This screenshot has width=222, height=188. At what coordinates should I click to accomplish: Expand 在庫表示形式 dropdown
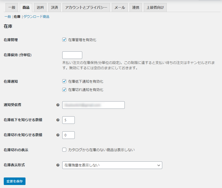pos(112,165)
